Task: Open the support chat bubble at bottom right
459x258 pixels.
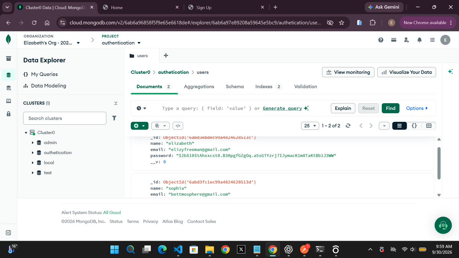Action: 443,225
